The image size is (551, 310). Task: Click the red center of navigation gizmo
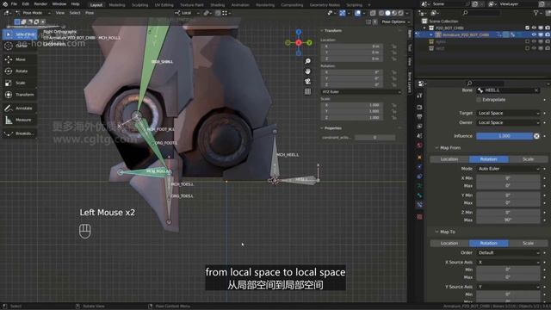click(299, 42)
